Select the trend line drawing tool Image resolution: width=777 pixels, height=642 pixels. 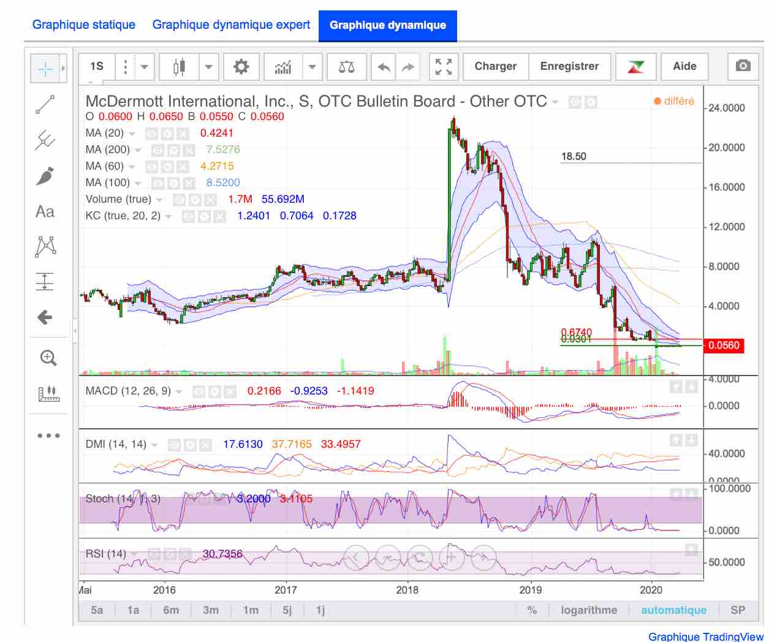point(45,105)
